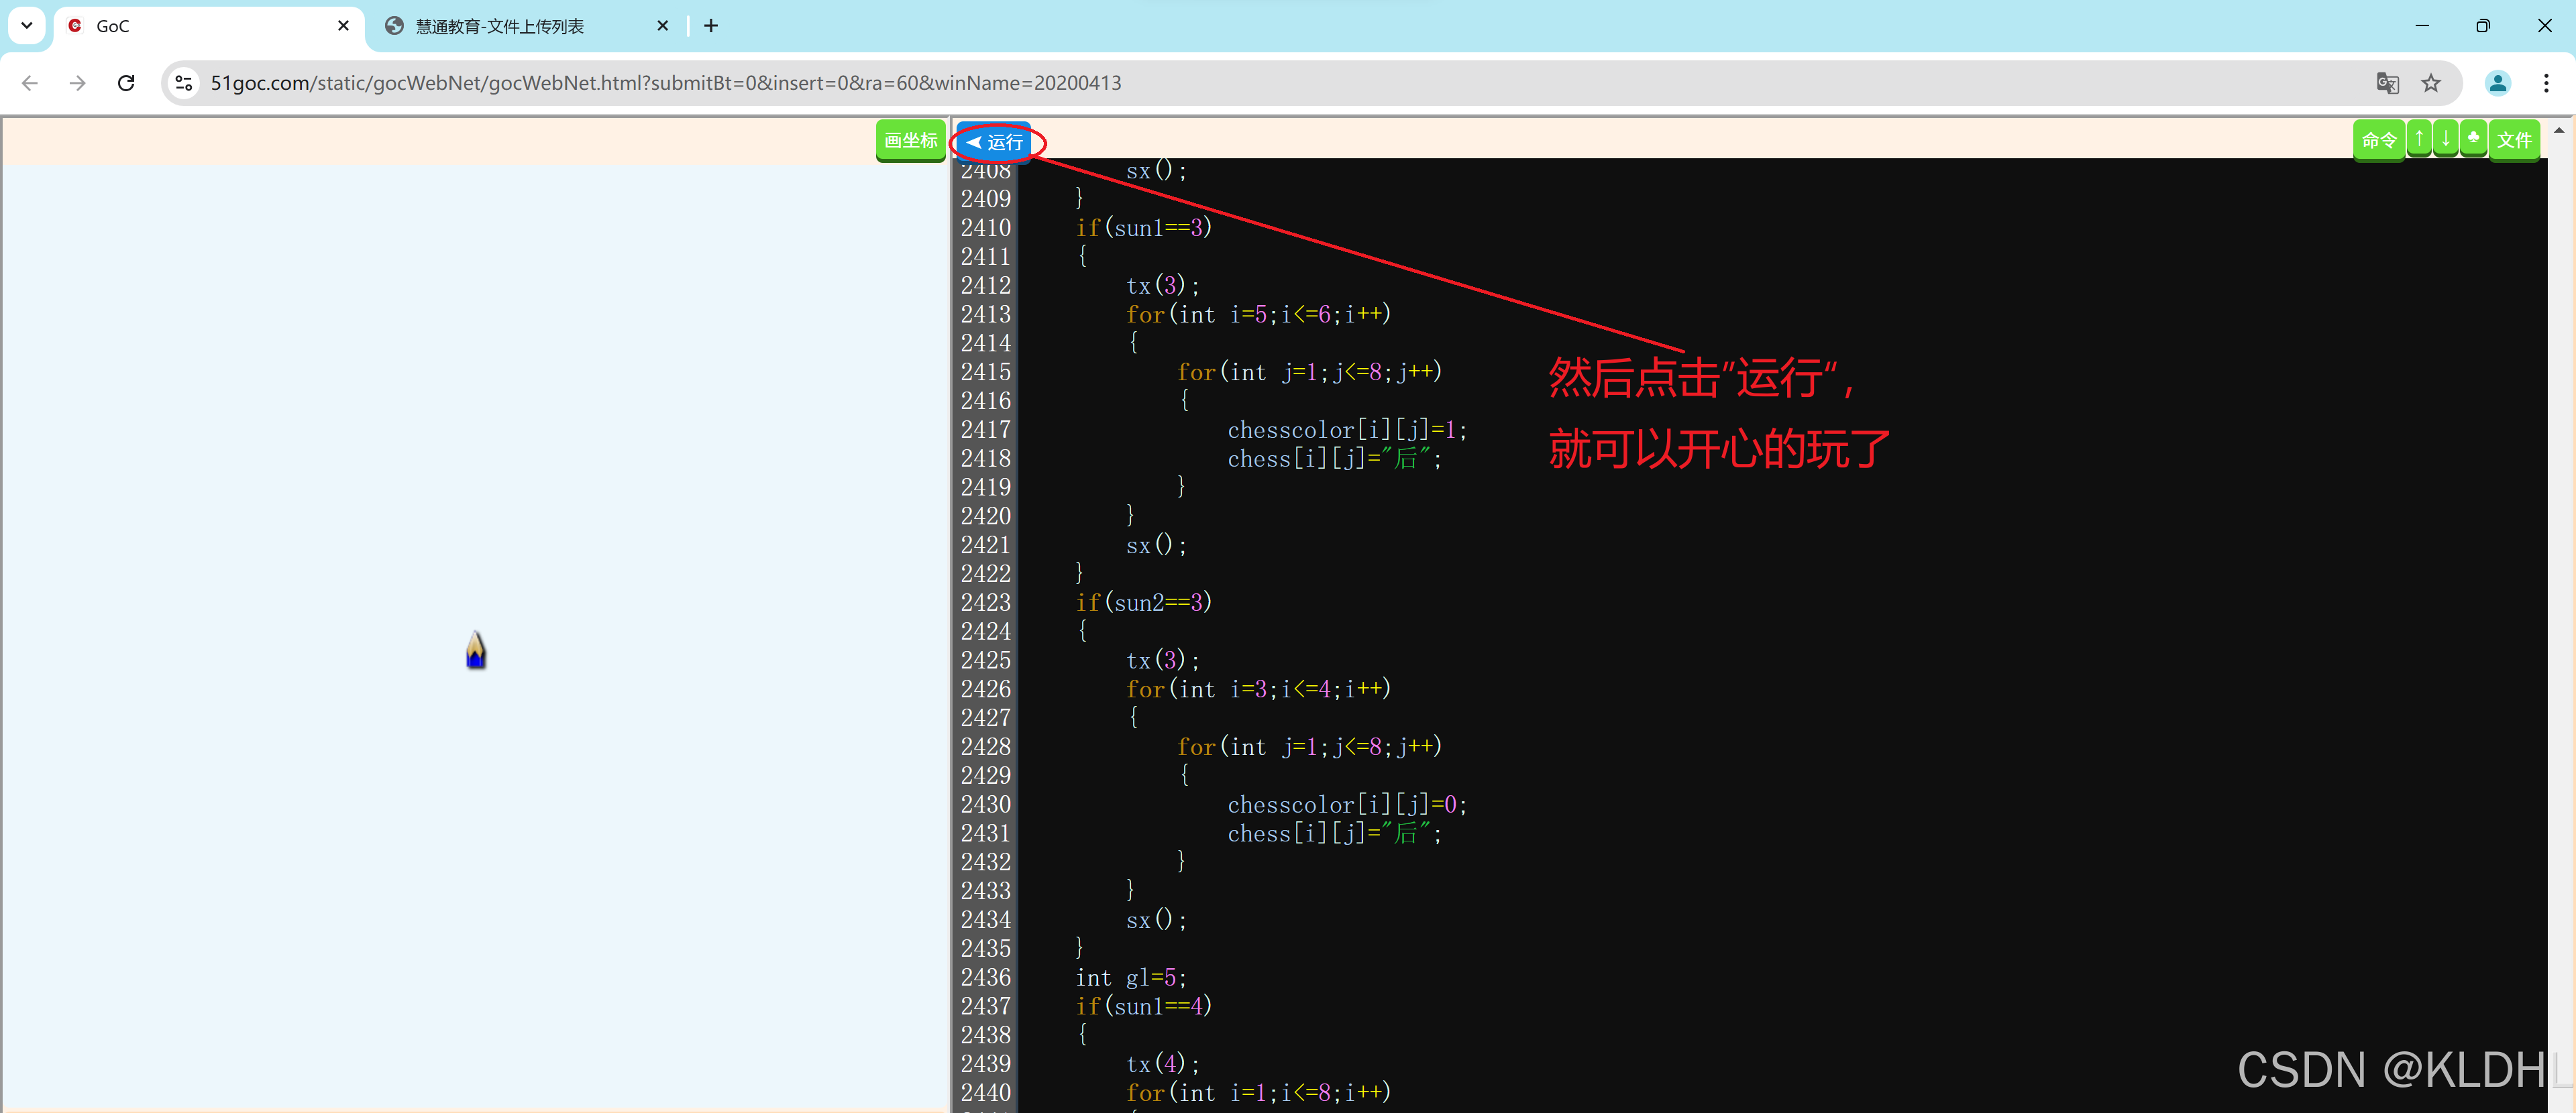This screenshot has width=2576, height=1113.
Task: Open the 文件 file panel
Action: point(2515,139)
